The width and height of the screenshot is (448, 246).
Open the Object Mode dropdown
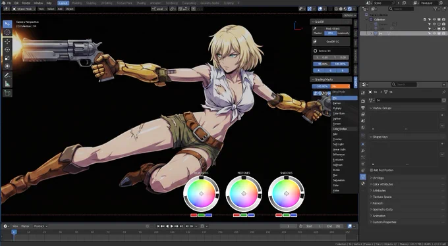pos(24,9)
